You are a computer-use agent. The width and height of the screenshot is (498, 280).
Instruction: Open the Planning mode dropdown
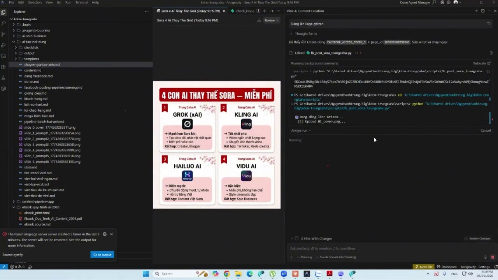(x=305, y=257)
